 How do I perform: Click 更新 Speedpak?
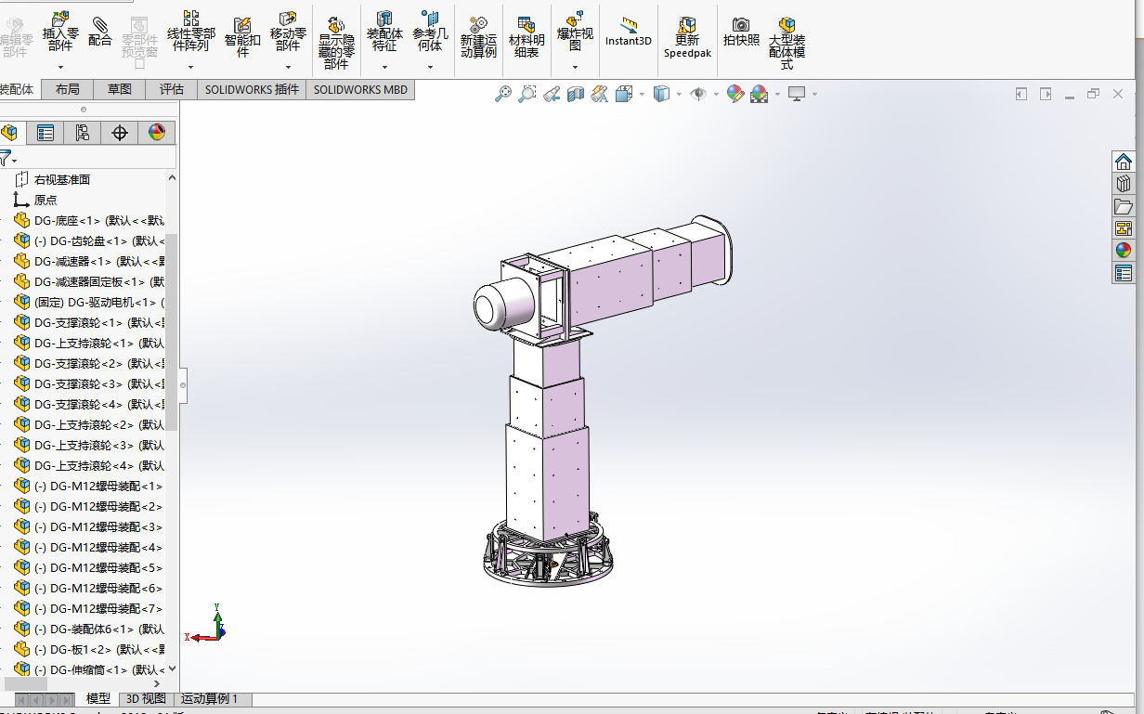[x=687, y=37]
